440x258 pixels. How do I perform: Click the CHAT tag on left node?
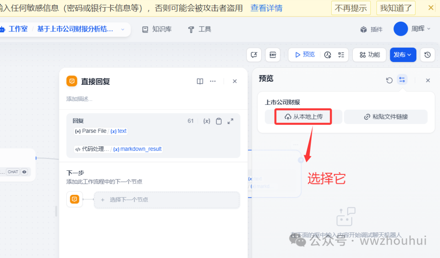point(13,172)
